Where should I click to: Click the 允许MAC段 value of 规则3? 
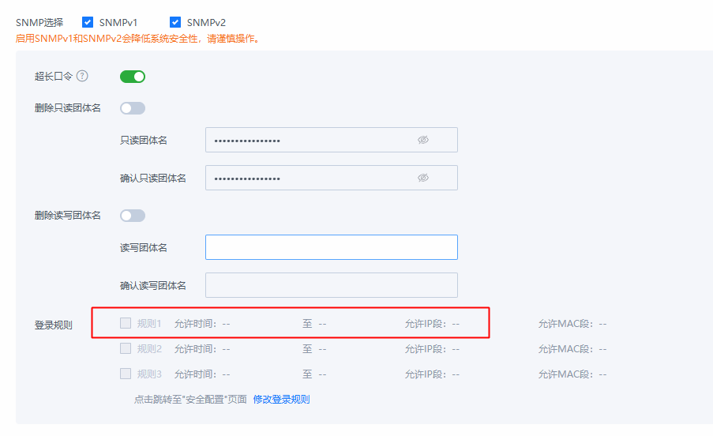pos(602,374)
